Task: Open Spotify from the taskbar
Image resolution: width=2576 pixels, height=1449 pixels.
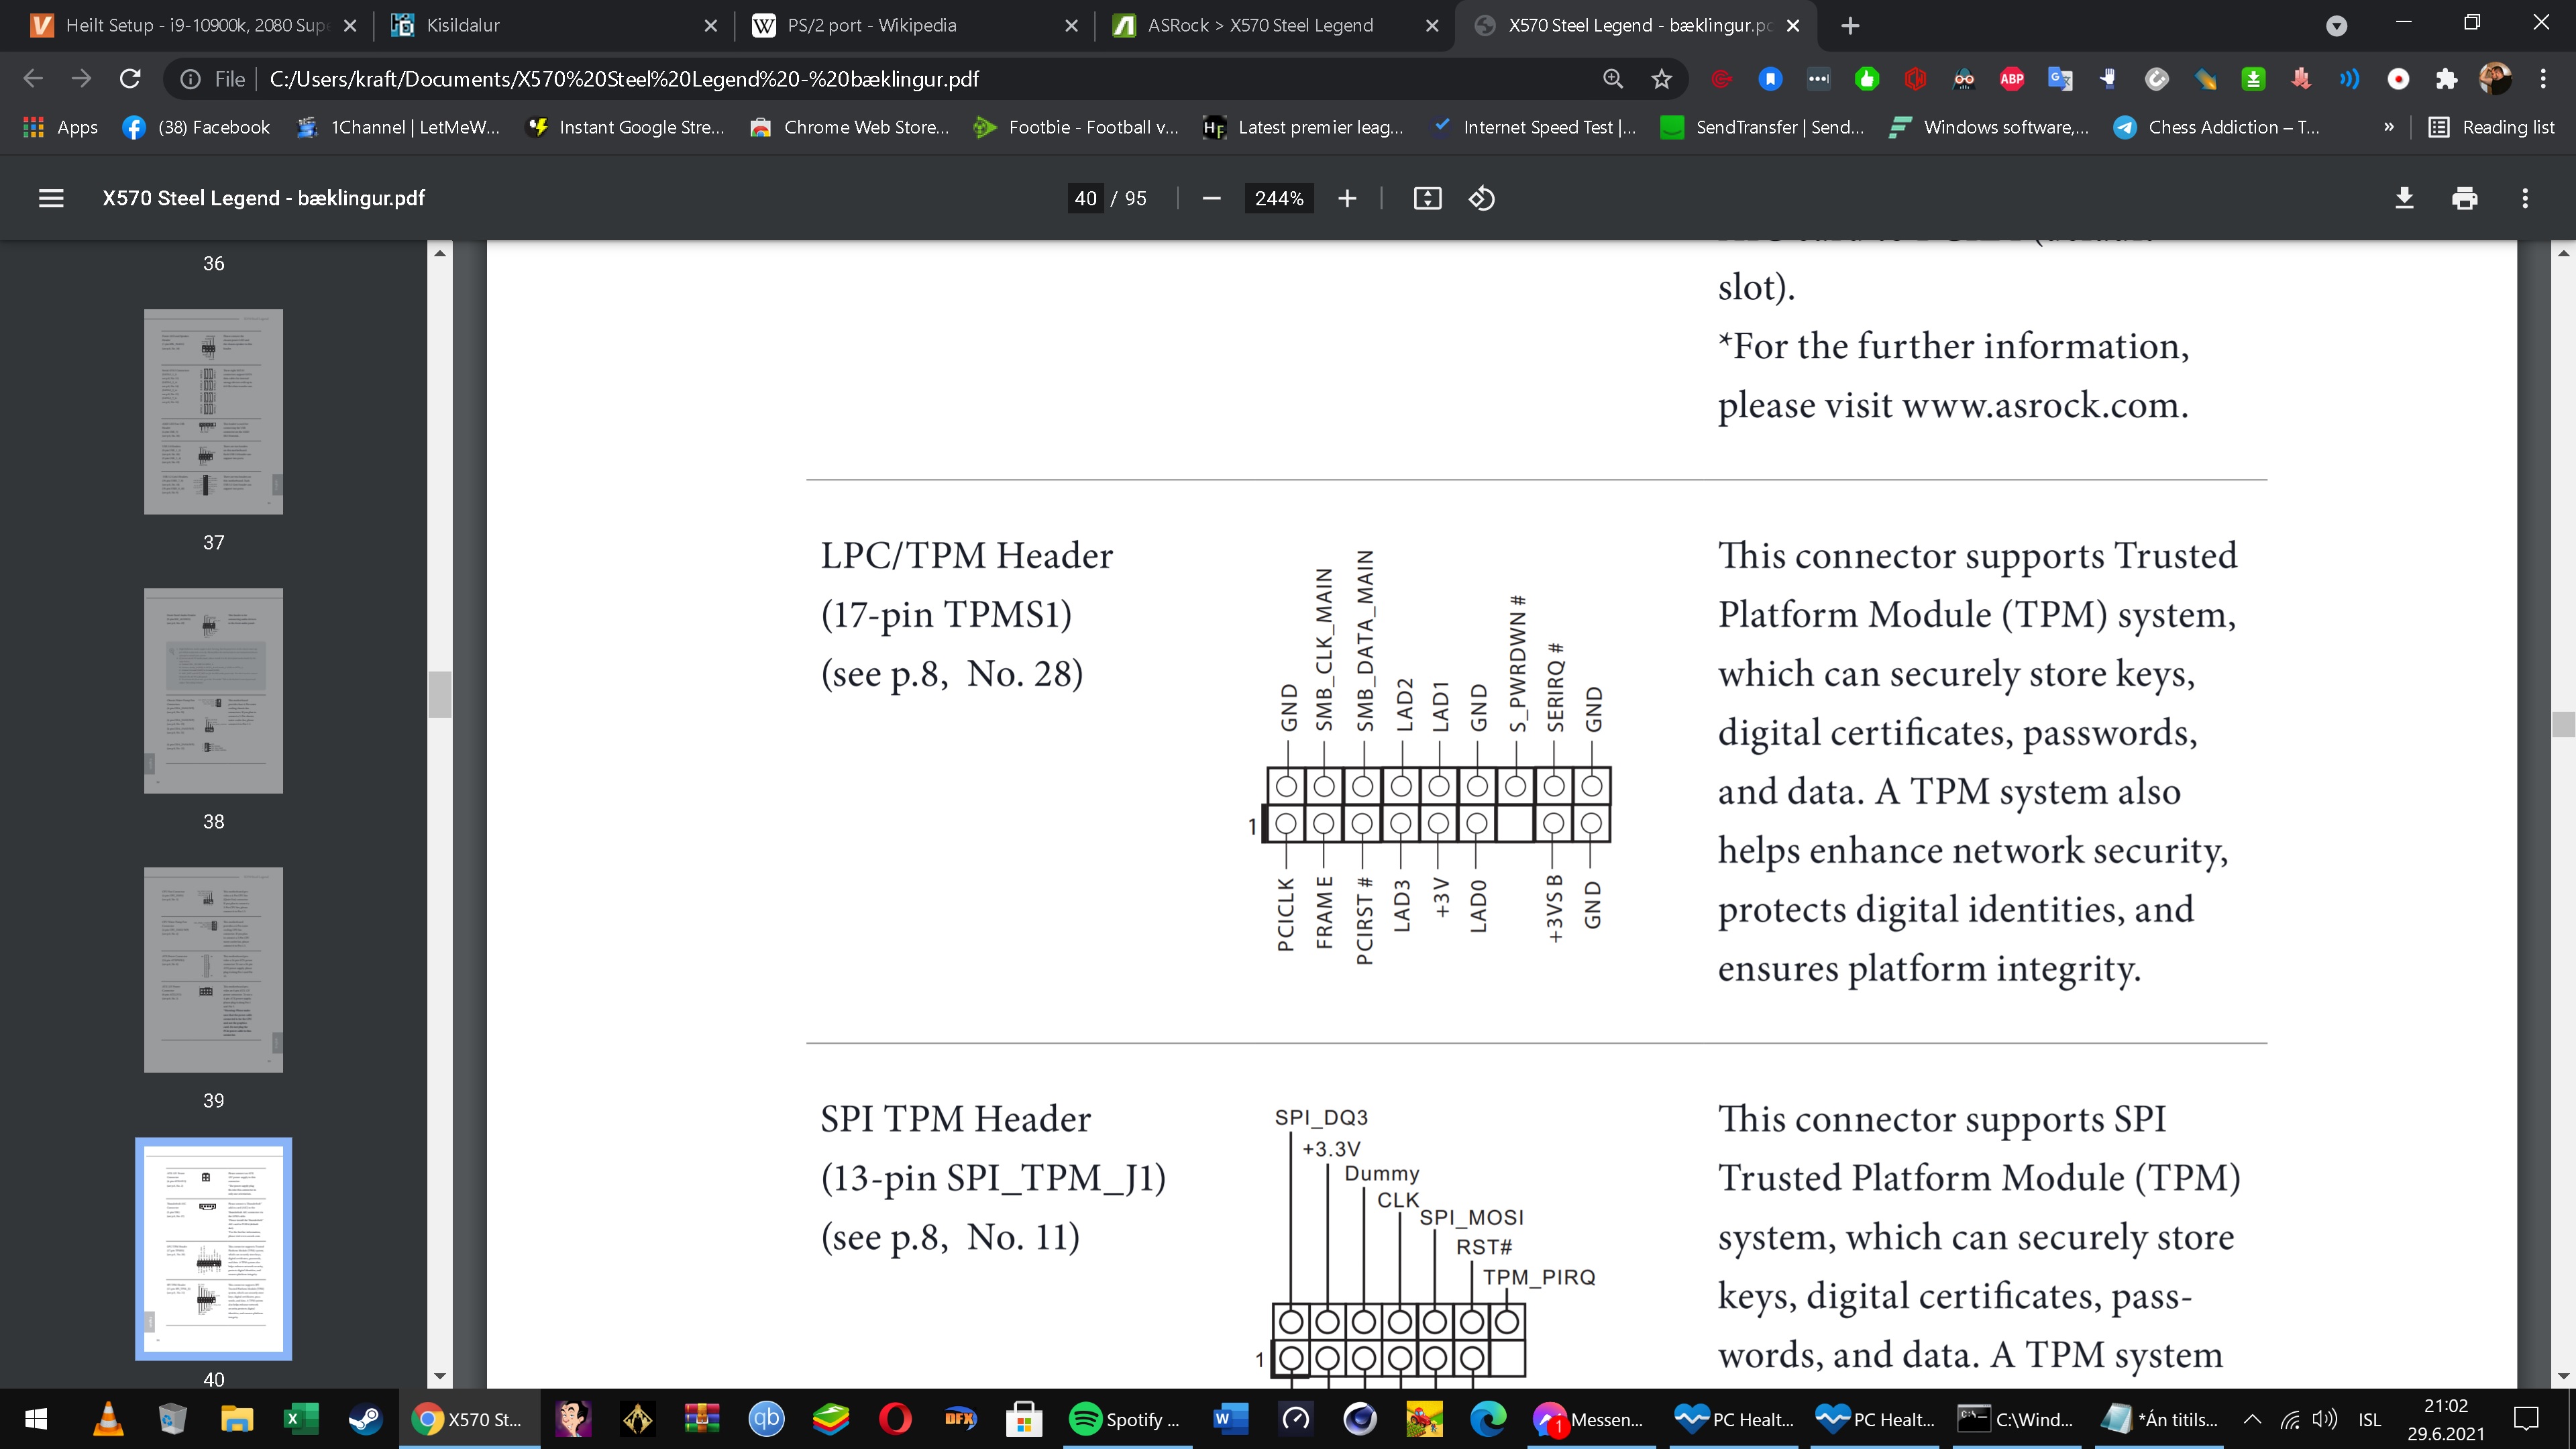Action: click(x=1125, y=1418)
